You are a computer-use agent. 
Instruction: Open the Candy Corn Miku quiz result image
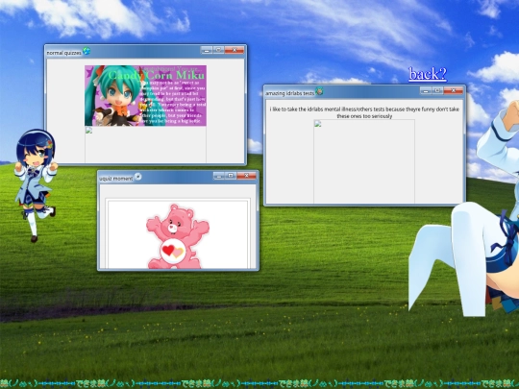click(145, 96)
